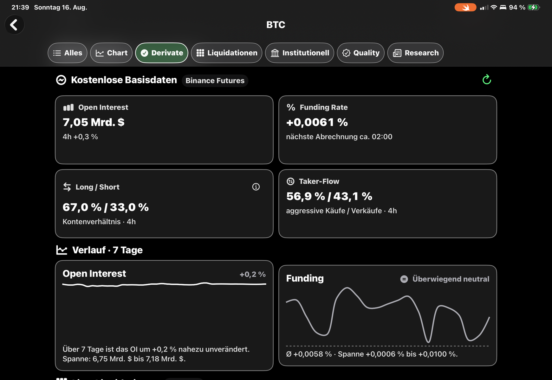Image resolution: width=552 pixels, height=380 pixels.
Task: Click the Verlauf chart icon
Action: 62,250
